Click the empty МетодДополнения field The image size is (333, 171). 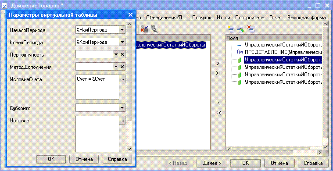94,67
